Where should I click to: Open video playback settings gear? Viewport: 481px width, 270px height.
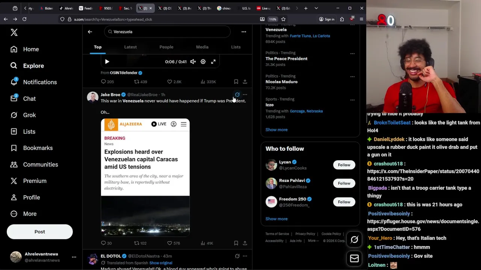point(203,61)
